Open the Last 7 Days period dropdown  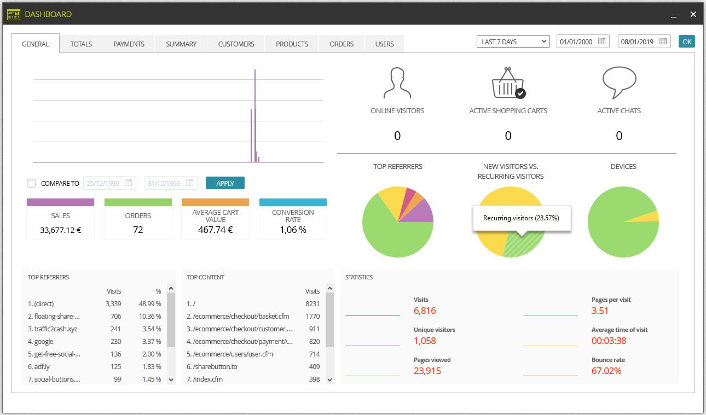pos(513,42)
